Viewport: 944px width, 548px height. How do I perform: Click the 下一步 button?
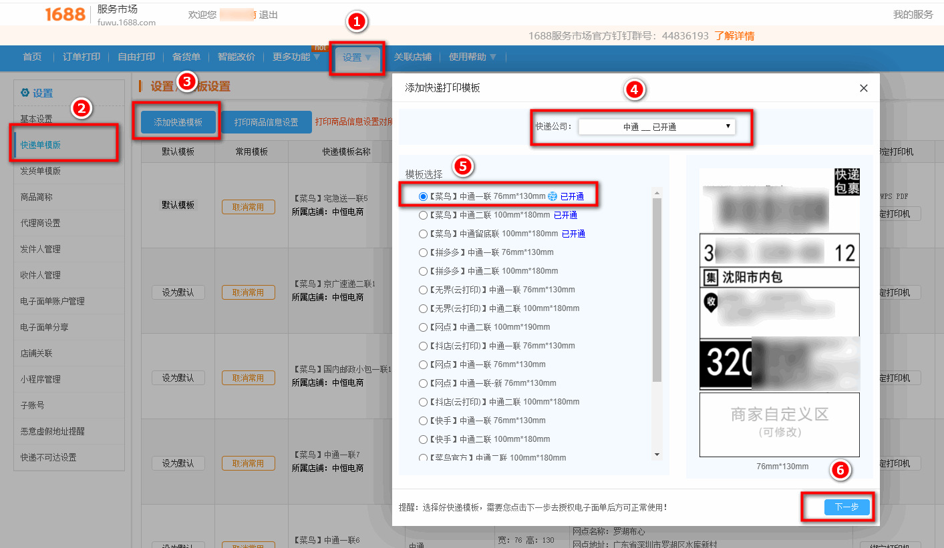coord(846,507)
